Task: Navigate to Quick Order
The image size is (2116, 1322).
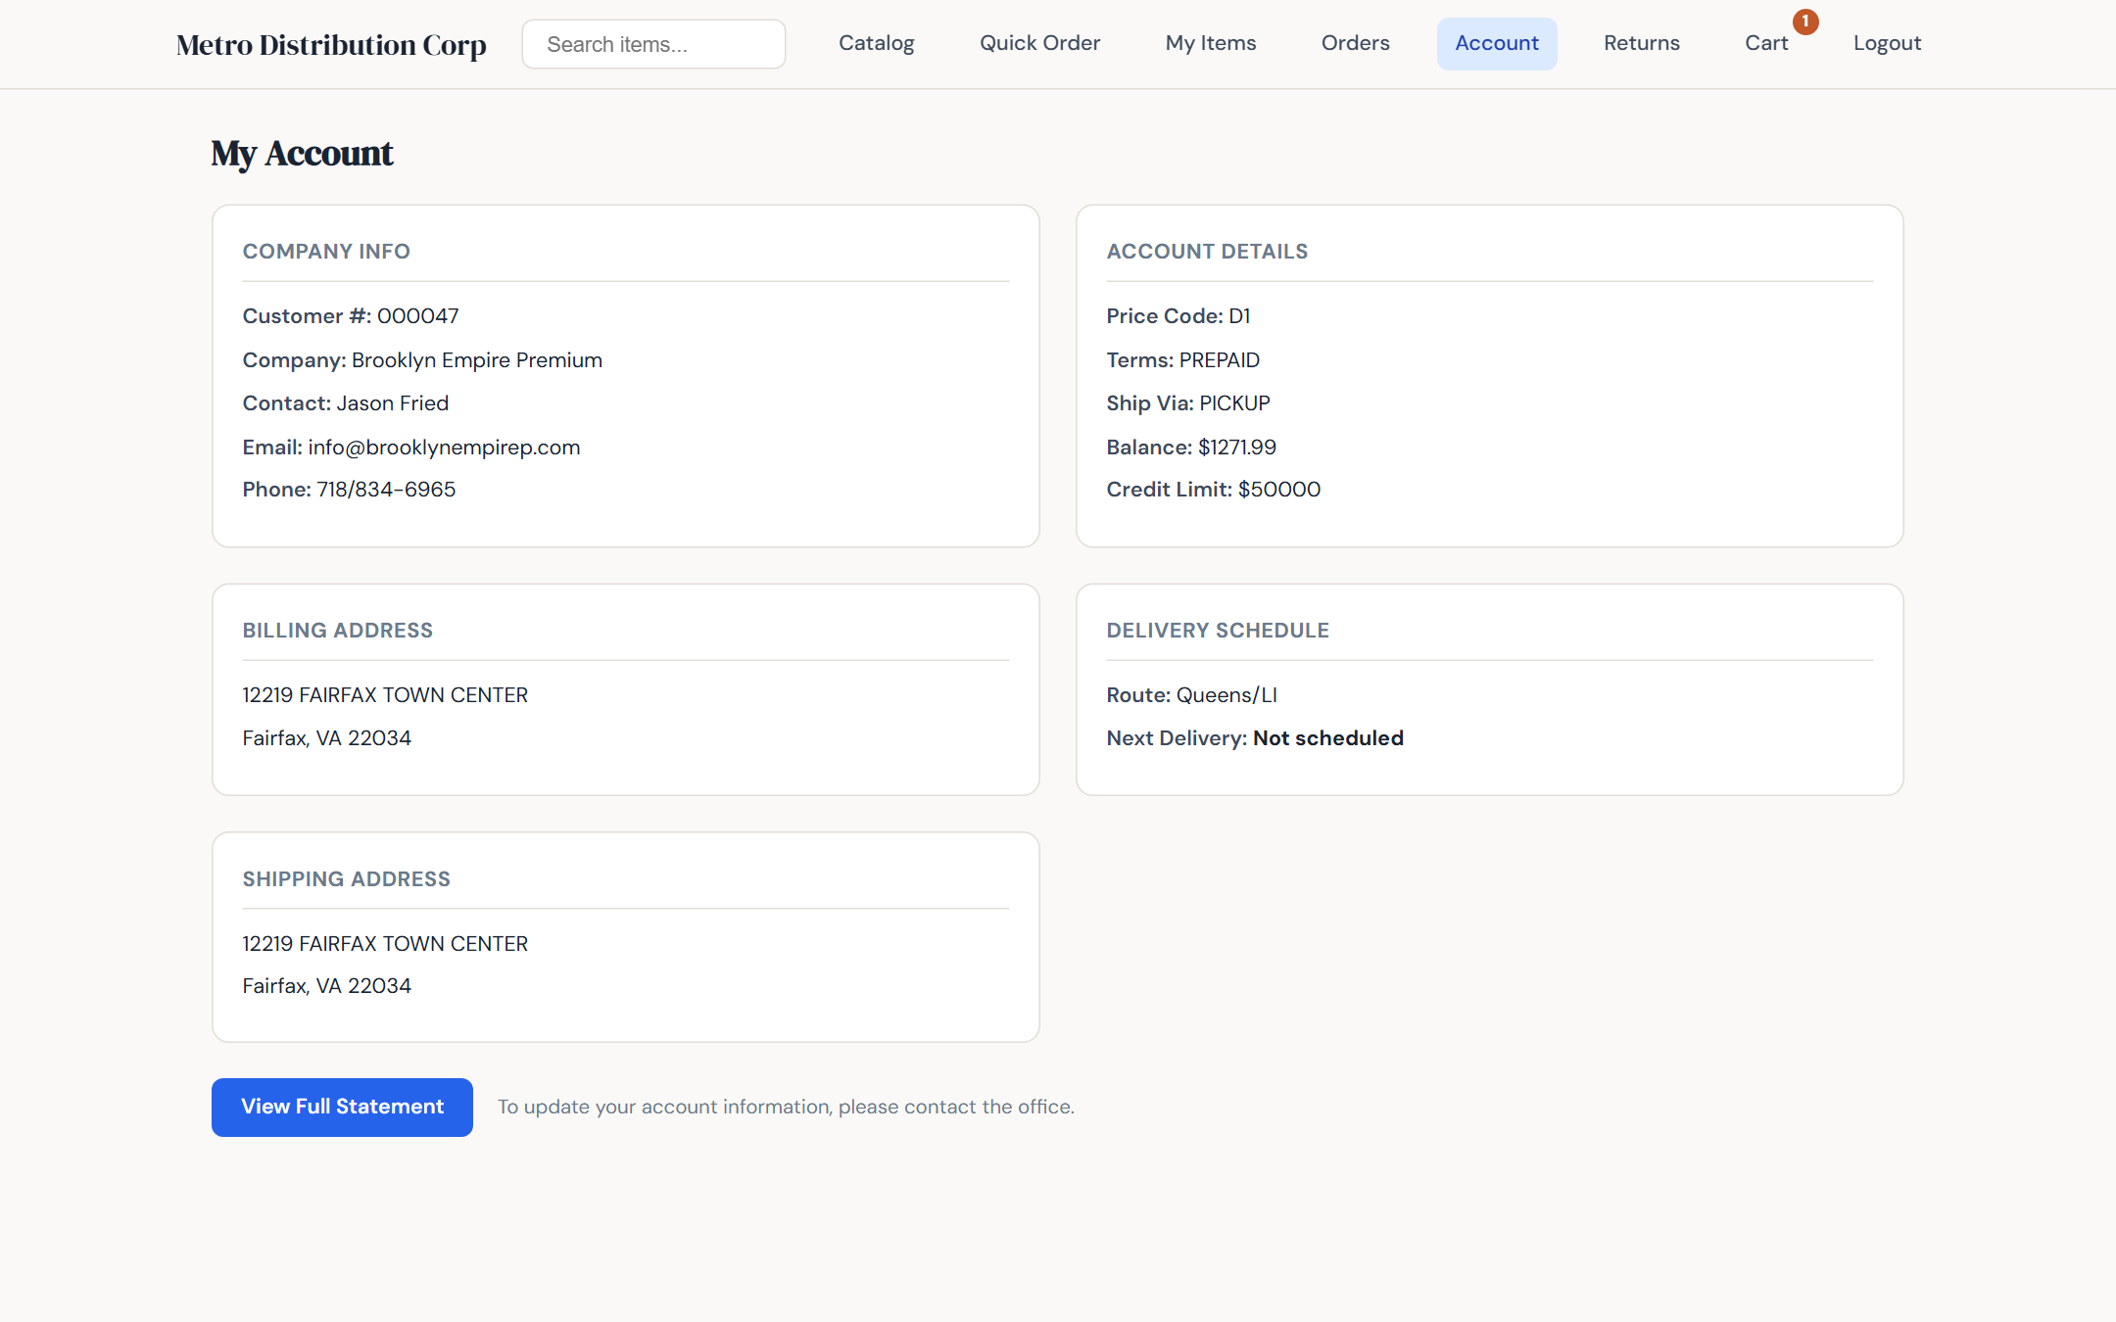Action: coord(1039,43)
